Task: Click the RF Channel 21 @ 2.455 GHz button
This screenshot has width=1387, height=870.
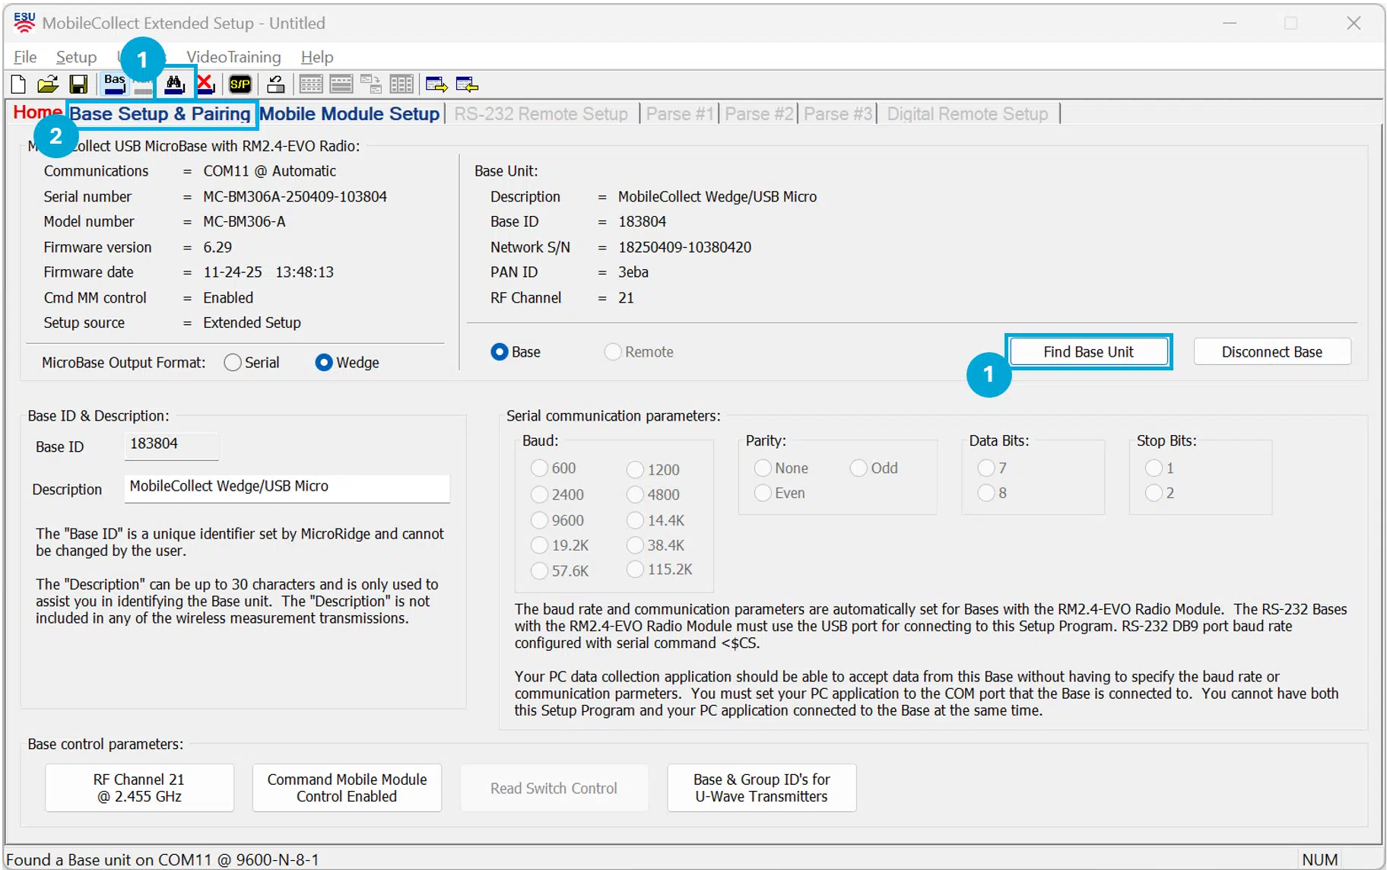Action: pos(139,788)
